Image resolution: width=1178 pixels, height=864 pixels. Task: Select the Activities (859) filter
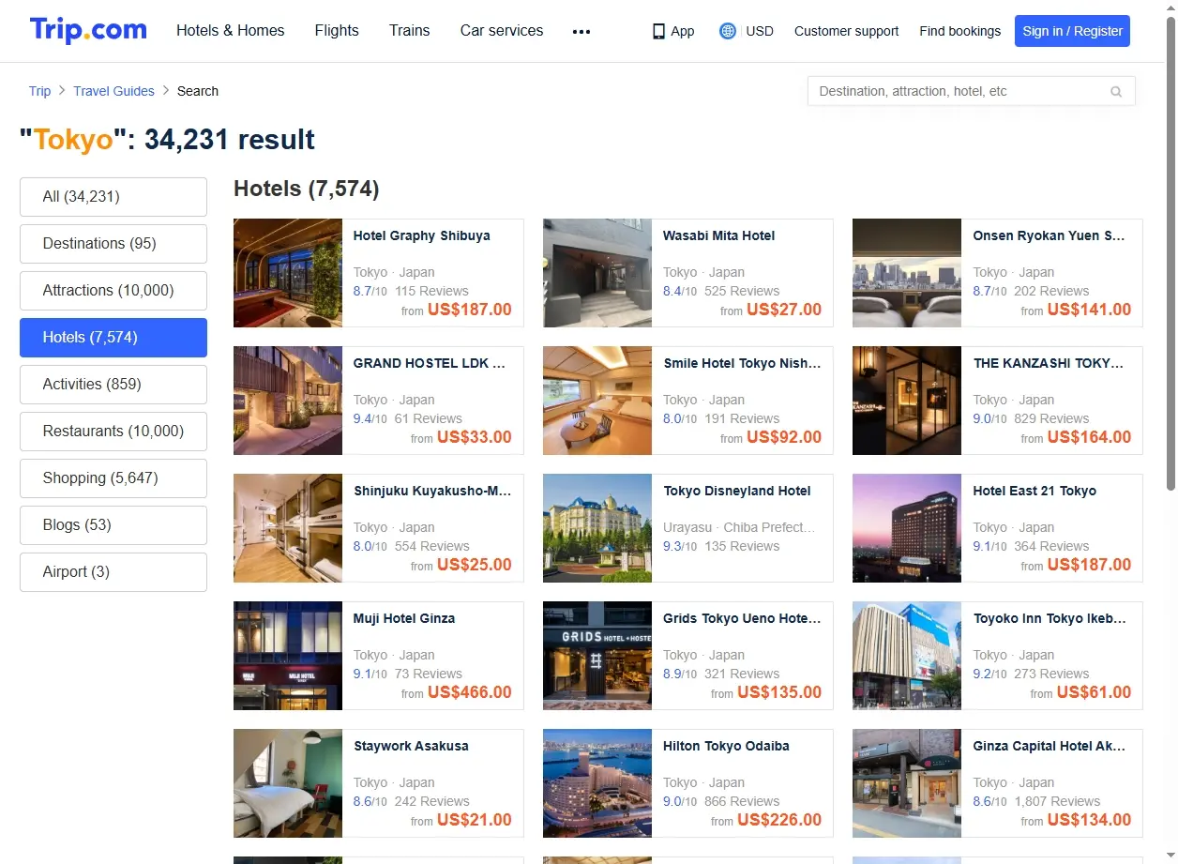click(x=113, y=385)
